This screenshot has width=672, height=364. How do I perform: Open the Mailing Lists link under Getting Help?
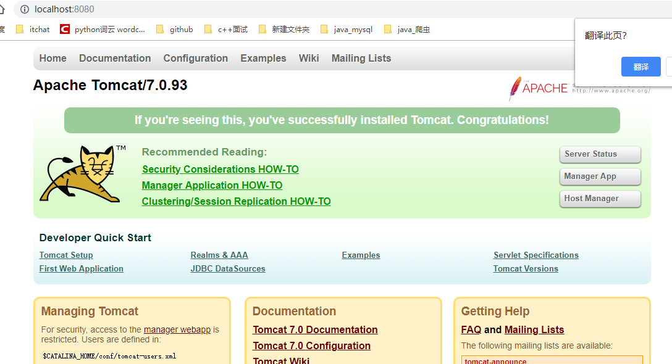tap(534, 329)
